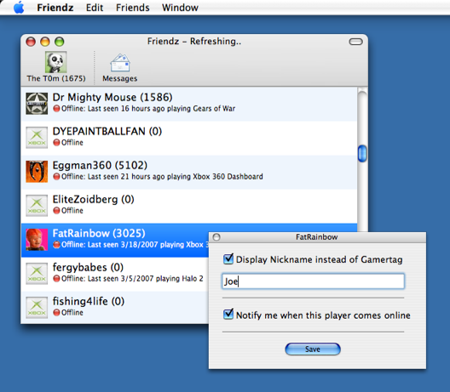Open the Edit menu
Viewport: 450px width, 392px height.
95,8
